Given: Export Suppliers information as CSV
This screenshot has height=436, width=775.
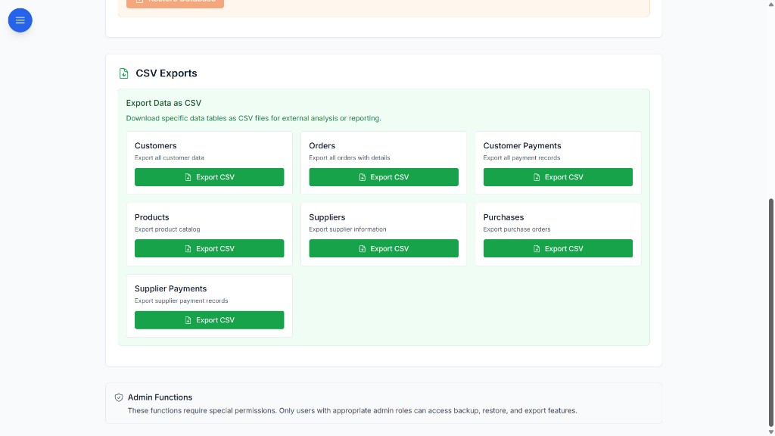Looking at the screenshot, I should 384,248.
